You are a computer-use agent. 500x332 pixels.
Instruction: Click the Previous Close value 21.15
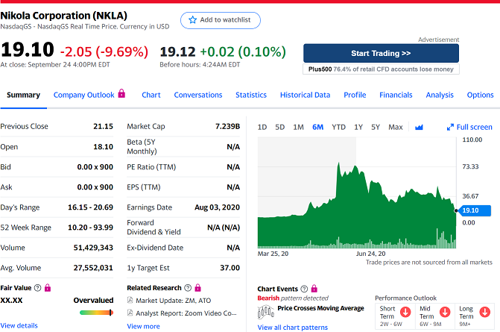point(103,126)
